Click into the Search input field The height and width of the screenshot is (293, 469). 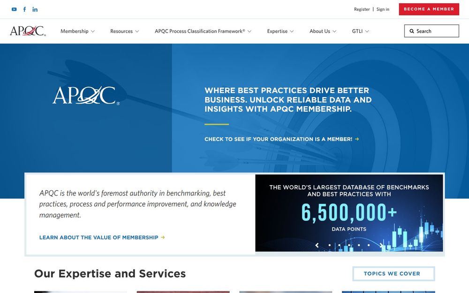pyautogui.click(x=431, y=31)
